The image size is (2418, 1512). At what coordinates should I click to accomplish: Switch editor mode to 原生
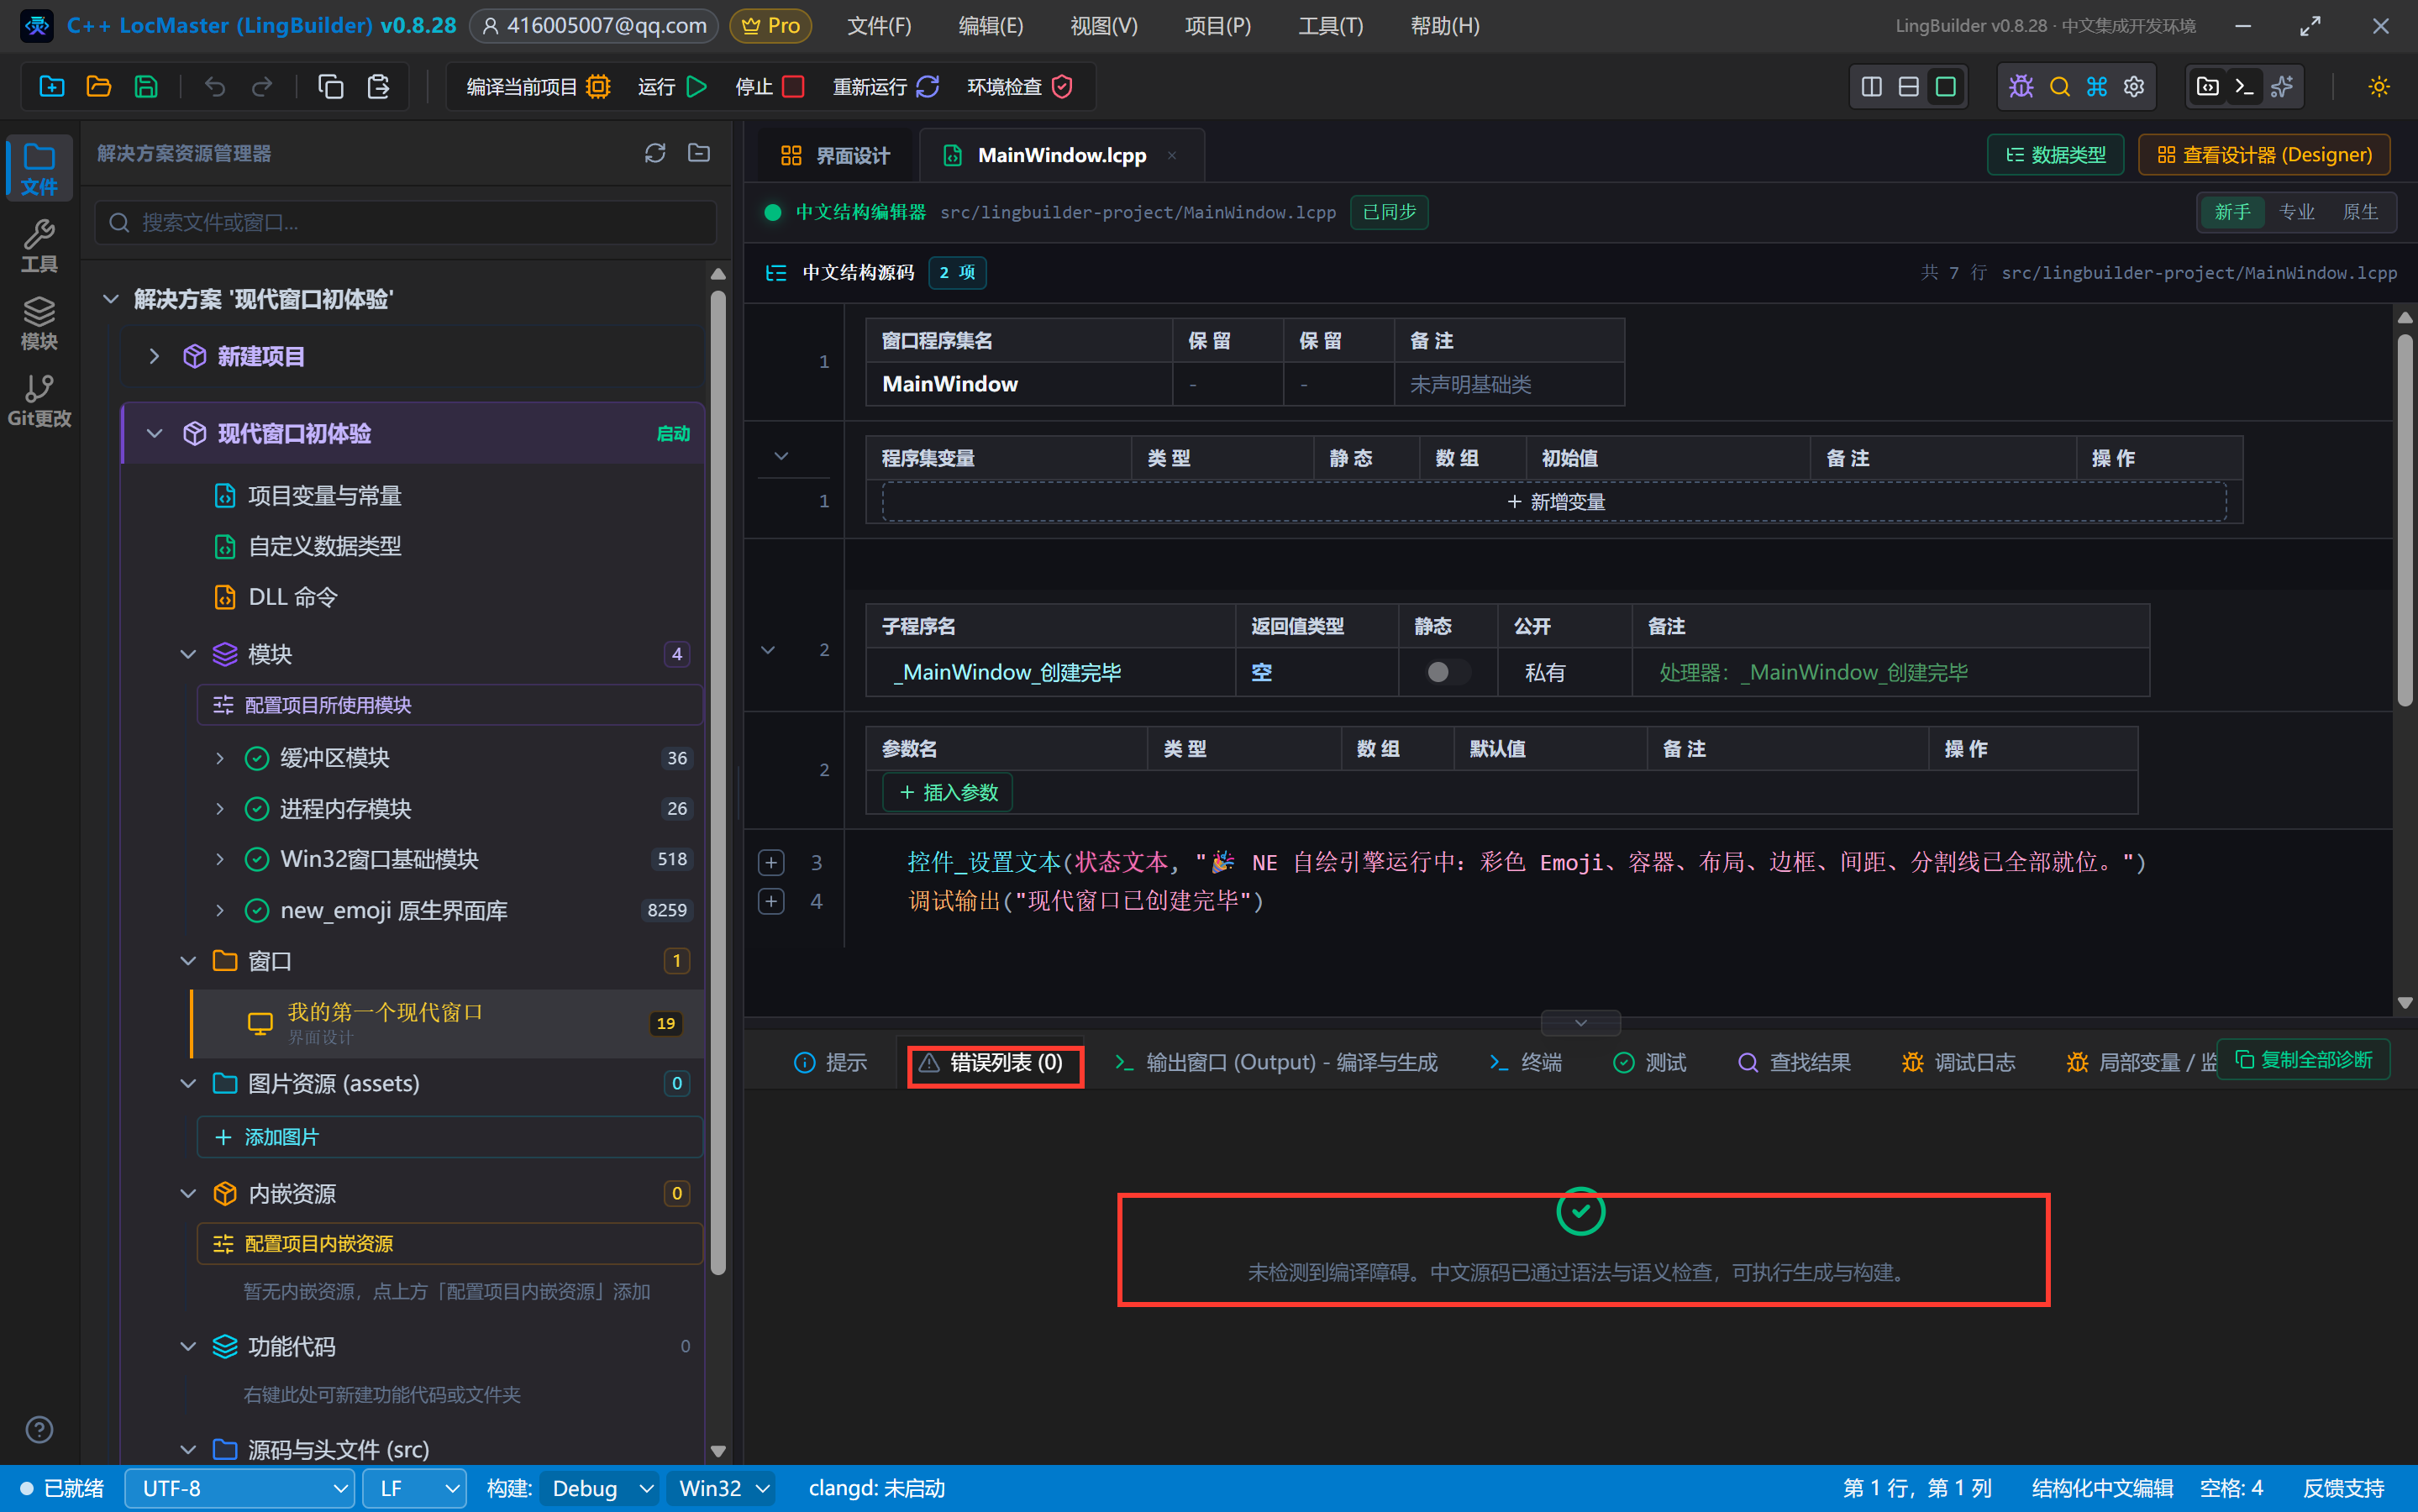click(x=2360, y=212)
